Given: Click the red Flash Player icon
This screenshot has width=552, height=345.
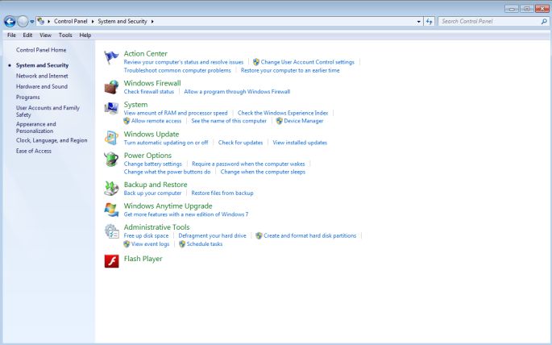Looking at the screenshot, I should (111, 261).
